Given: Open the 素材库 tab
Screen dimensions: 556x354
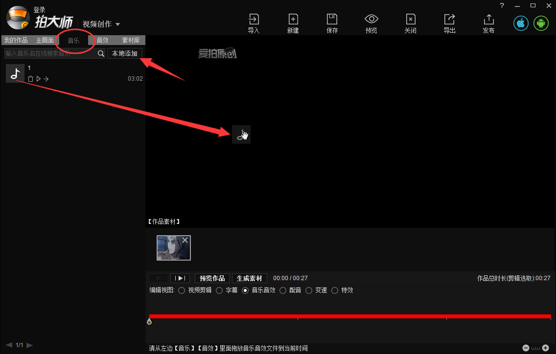Looking at the screenshot, I should point(130,40).
